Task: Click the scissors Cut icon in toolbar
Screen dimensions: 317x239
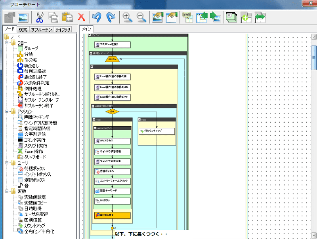Action: pos(40,17)
